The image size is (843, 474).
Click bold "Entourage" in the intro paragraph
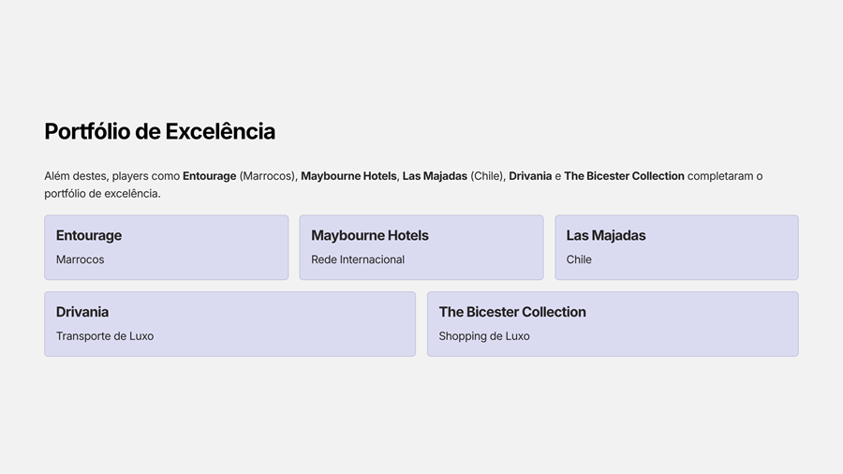tap(209, 176)
